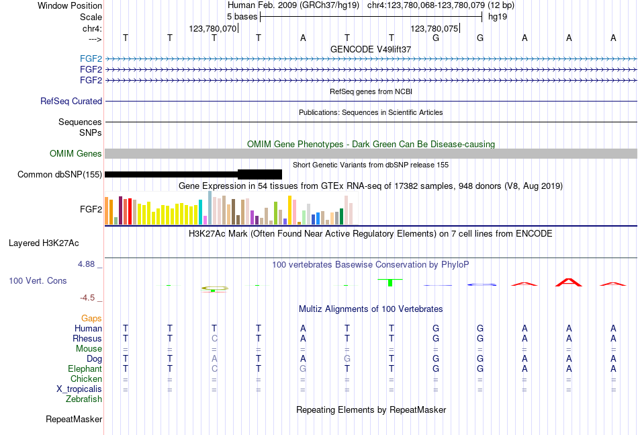The image size is (638, 435).
Task: Click the ---> strand direction arrow label
Action: (95, 39)
